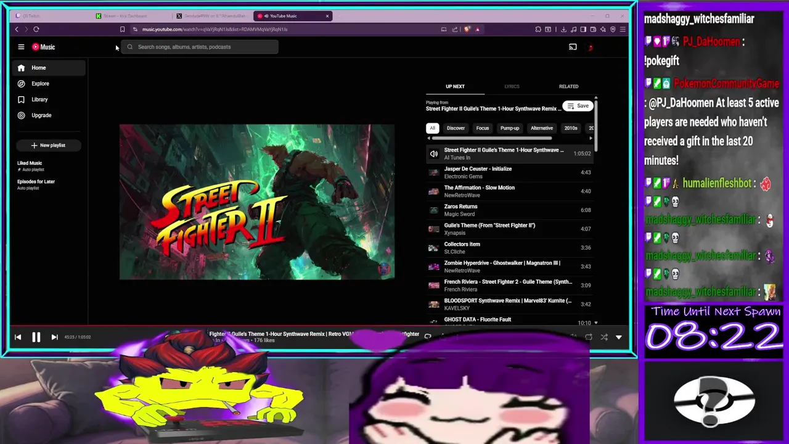Screen dimensions: 789x444
Task: Switch to the X (Twitter) browser tab
Action: tap(211, 16)
